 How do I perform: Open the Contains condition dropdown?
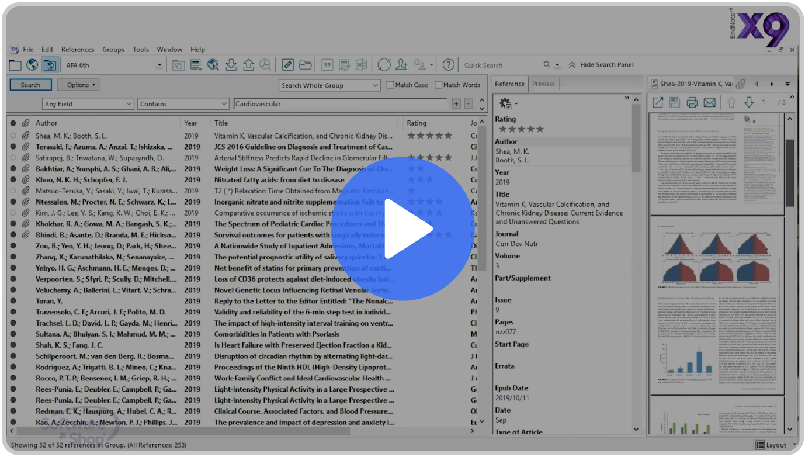tap(183, 104)
